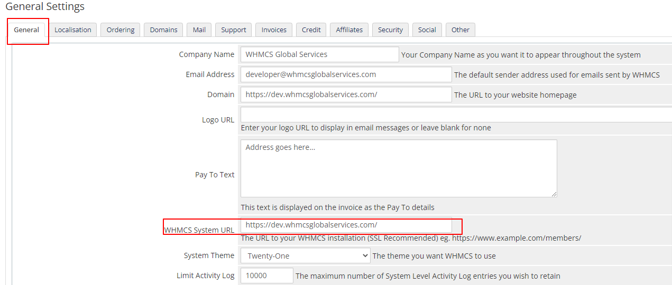Click the Company Name input field

coord(319,54)
